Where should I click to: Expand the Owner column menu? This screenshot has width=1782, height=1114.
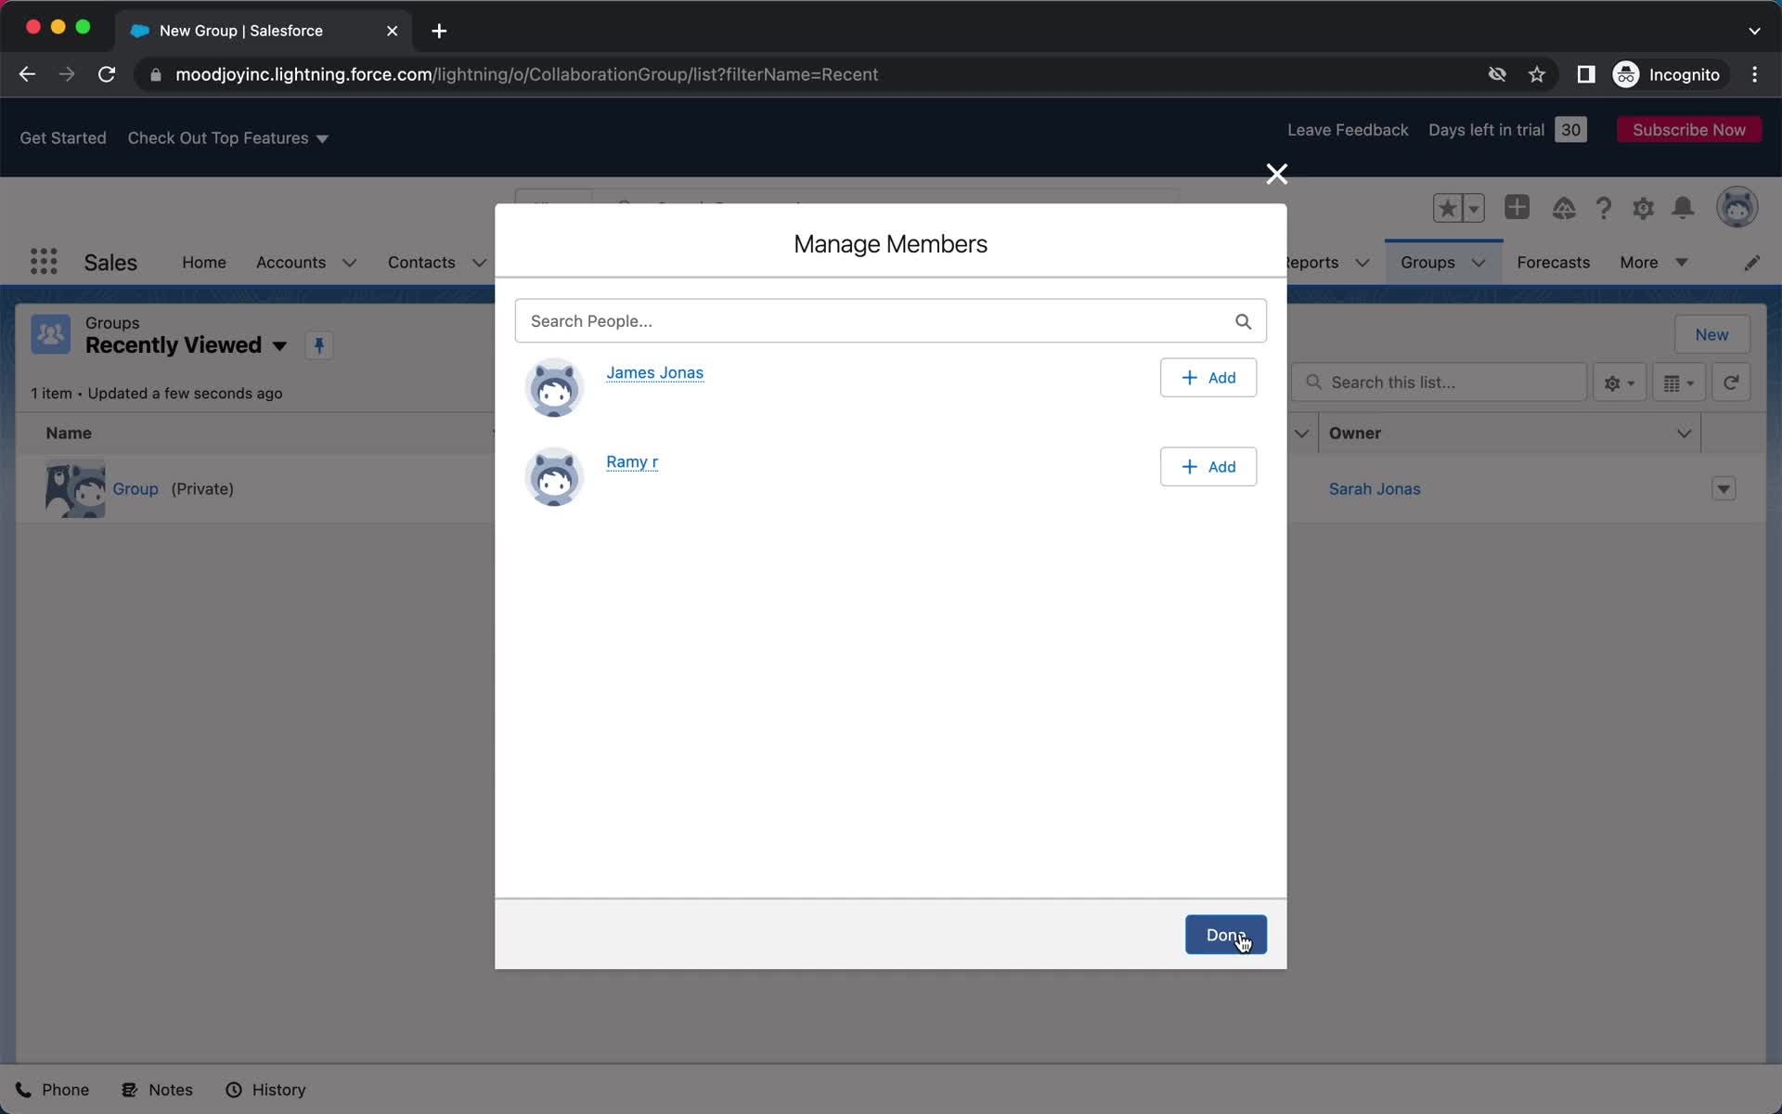[1684, 434]
